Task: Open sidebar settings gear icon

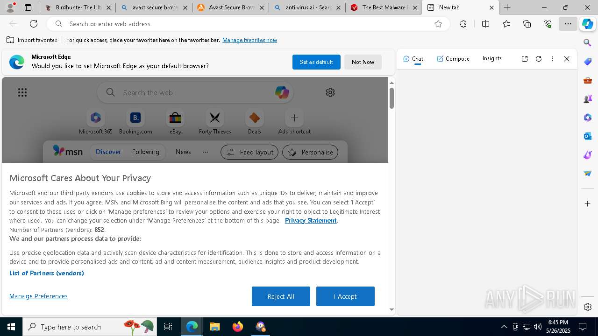Action: pos(588,307)
